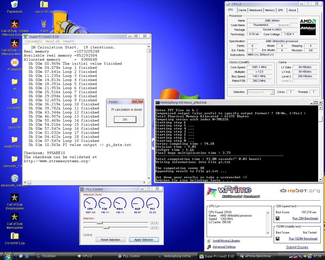Select the CPU tab in CPU-Z
This screenshot has width=325, height=260.
pos(230,10)
